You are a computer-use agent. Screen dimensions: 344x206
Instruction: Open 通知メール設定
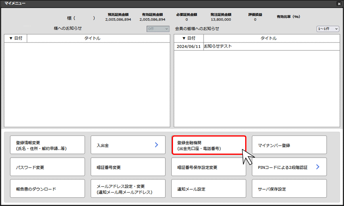(x=209, y=189)
